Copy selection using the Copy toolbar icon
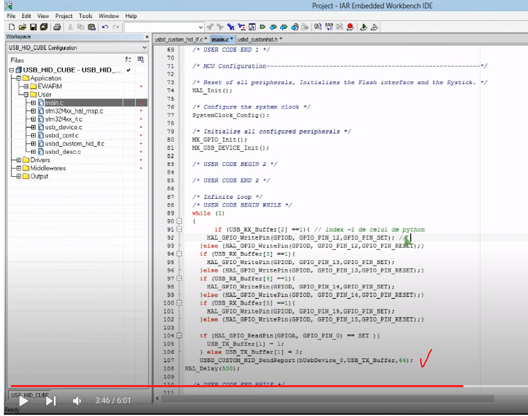The height and width of the screenshot is (416, 528). point(81,27)
